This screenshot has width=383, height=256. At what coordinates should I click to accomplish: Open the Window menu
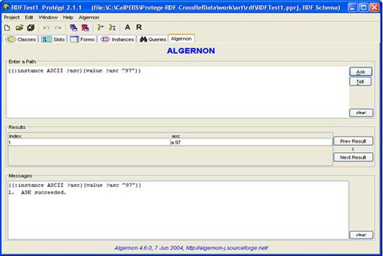point(48,17)
